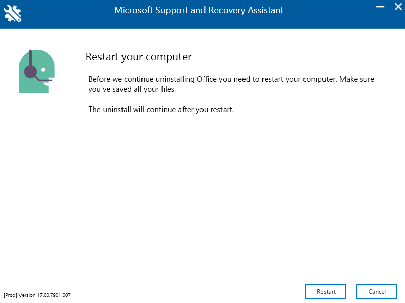Viewport: 405px width, 303px height.
Task: Close the Support and Recovery Assistant window
Action: pos(398,7)
